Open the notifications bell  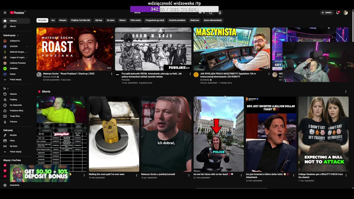(337, 13)
